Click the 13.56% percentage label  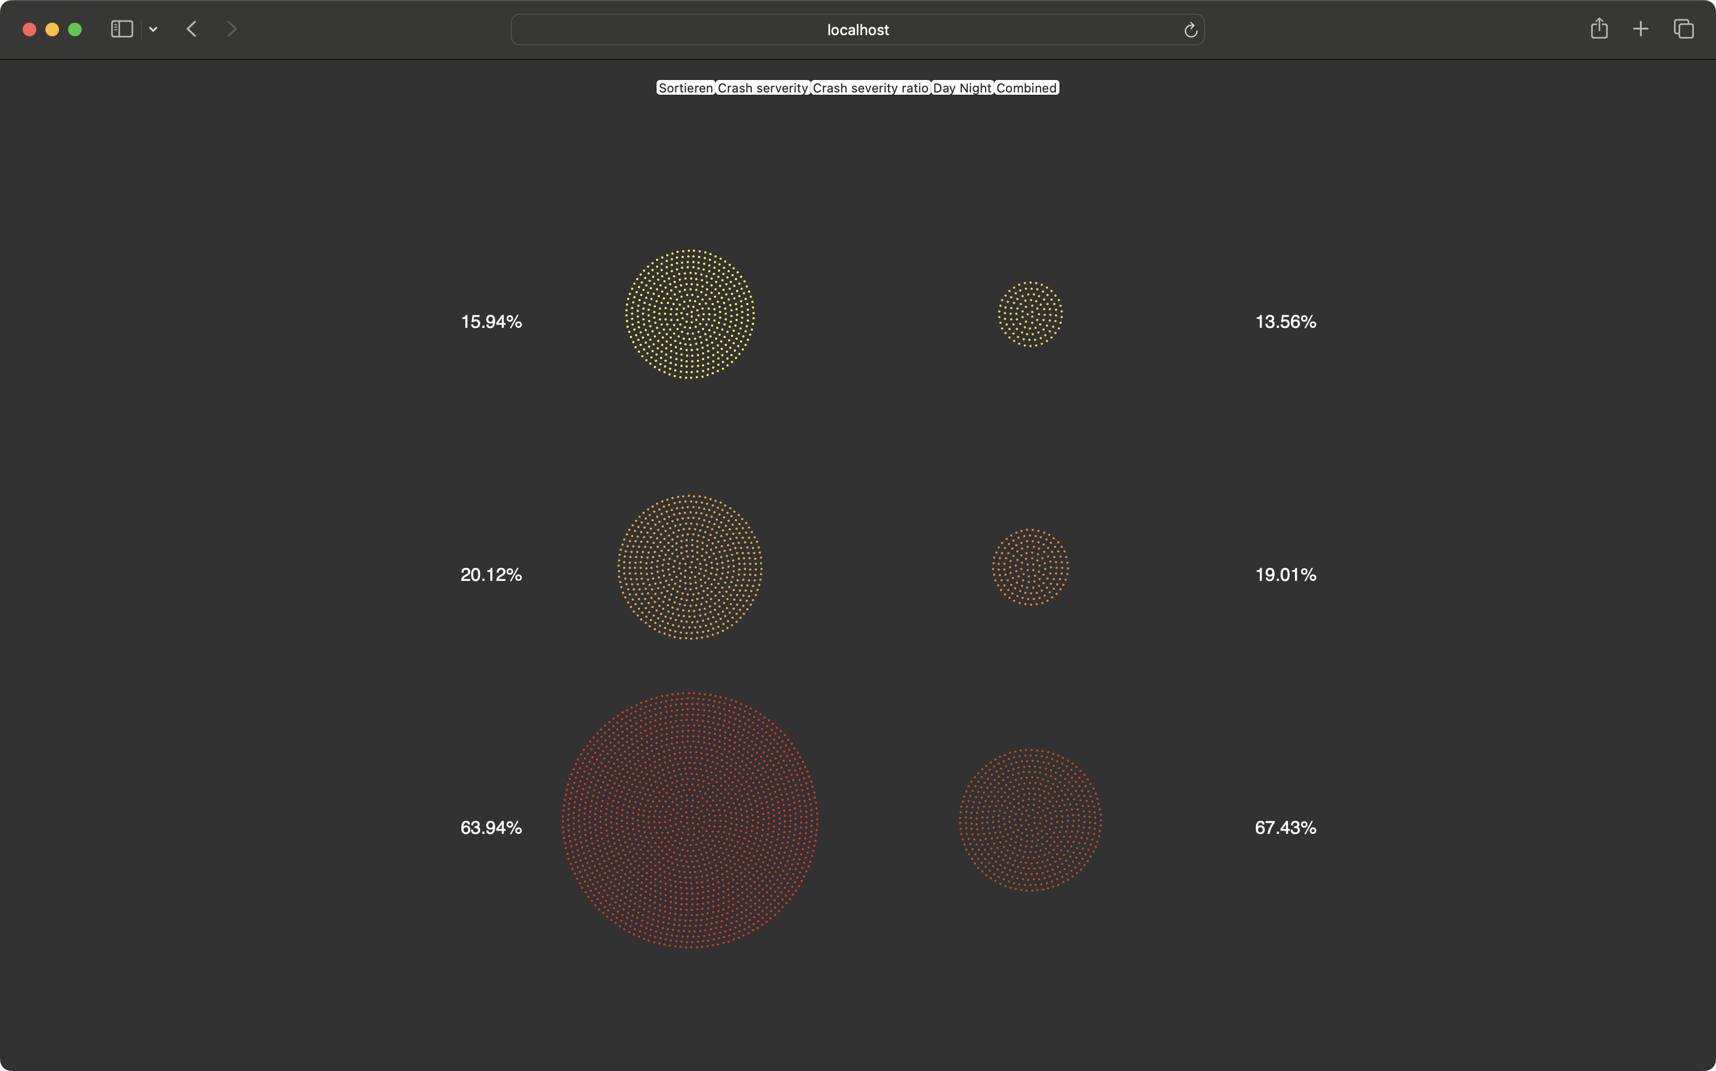1285,322
